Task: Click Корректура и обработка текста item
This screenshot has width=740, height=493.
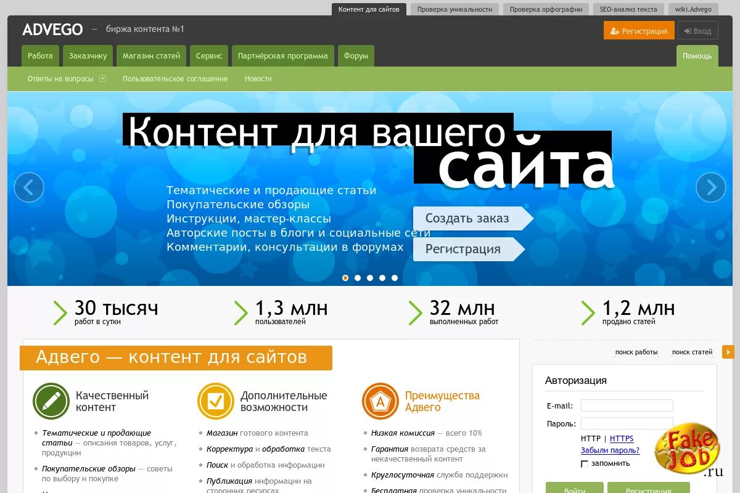Action: click(x=269, y=449)
